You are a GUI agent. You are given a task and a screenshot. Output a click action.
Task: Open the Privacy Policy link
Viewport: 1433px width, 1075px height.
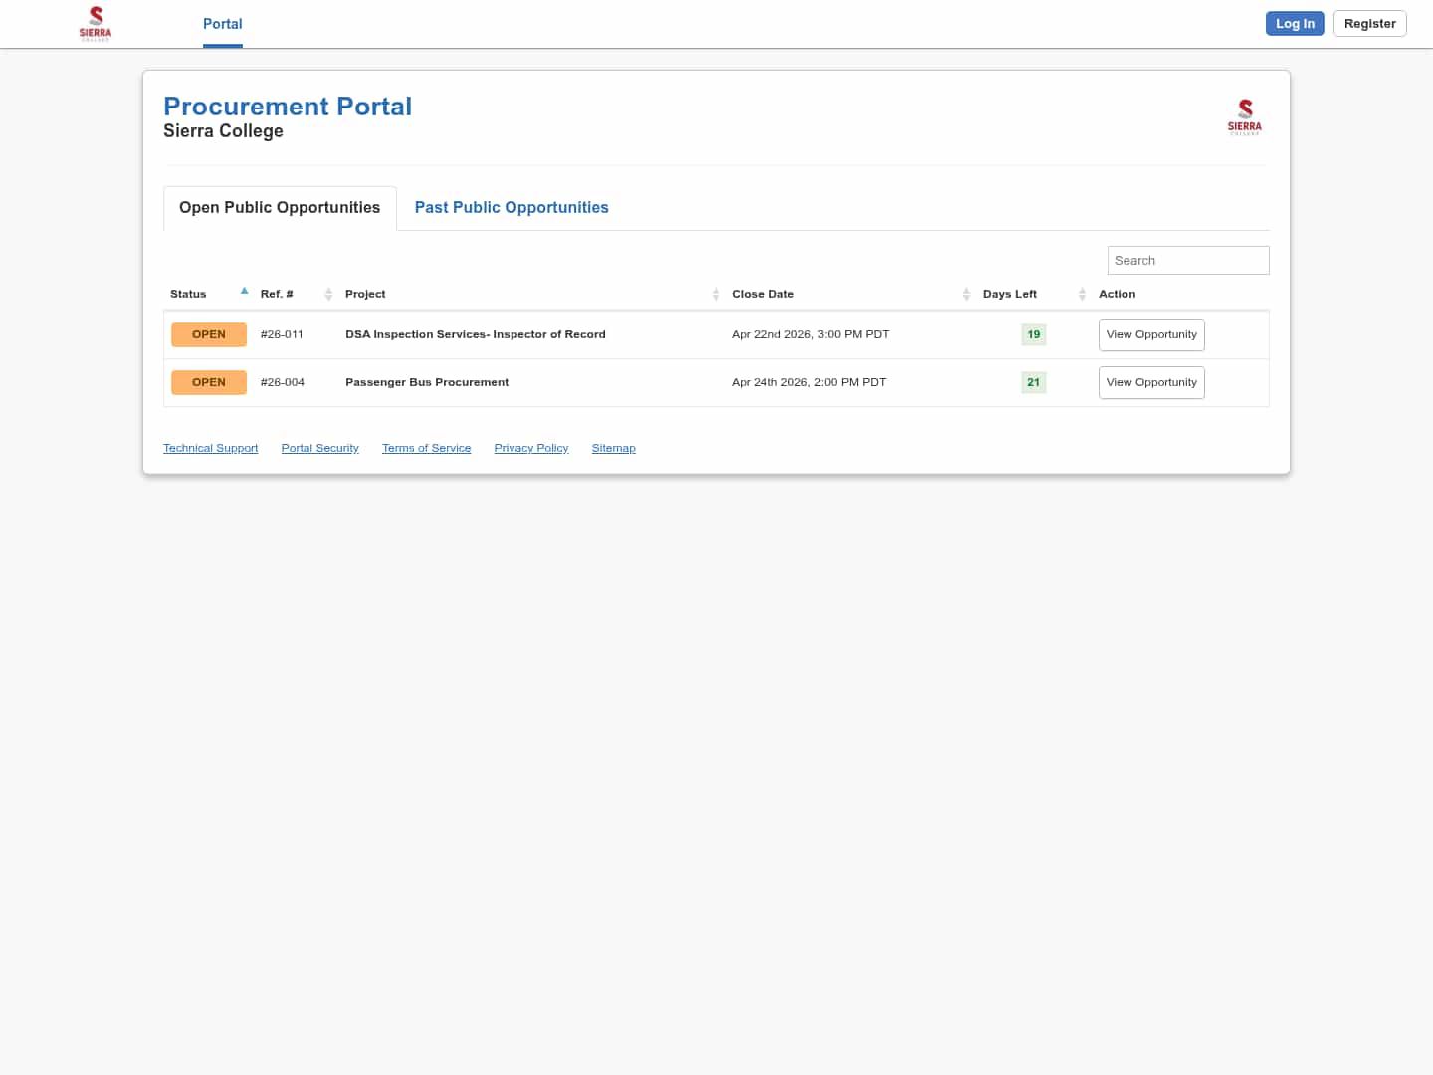click(530, 449)
